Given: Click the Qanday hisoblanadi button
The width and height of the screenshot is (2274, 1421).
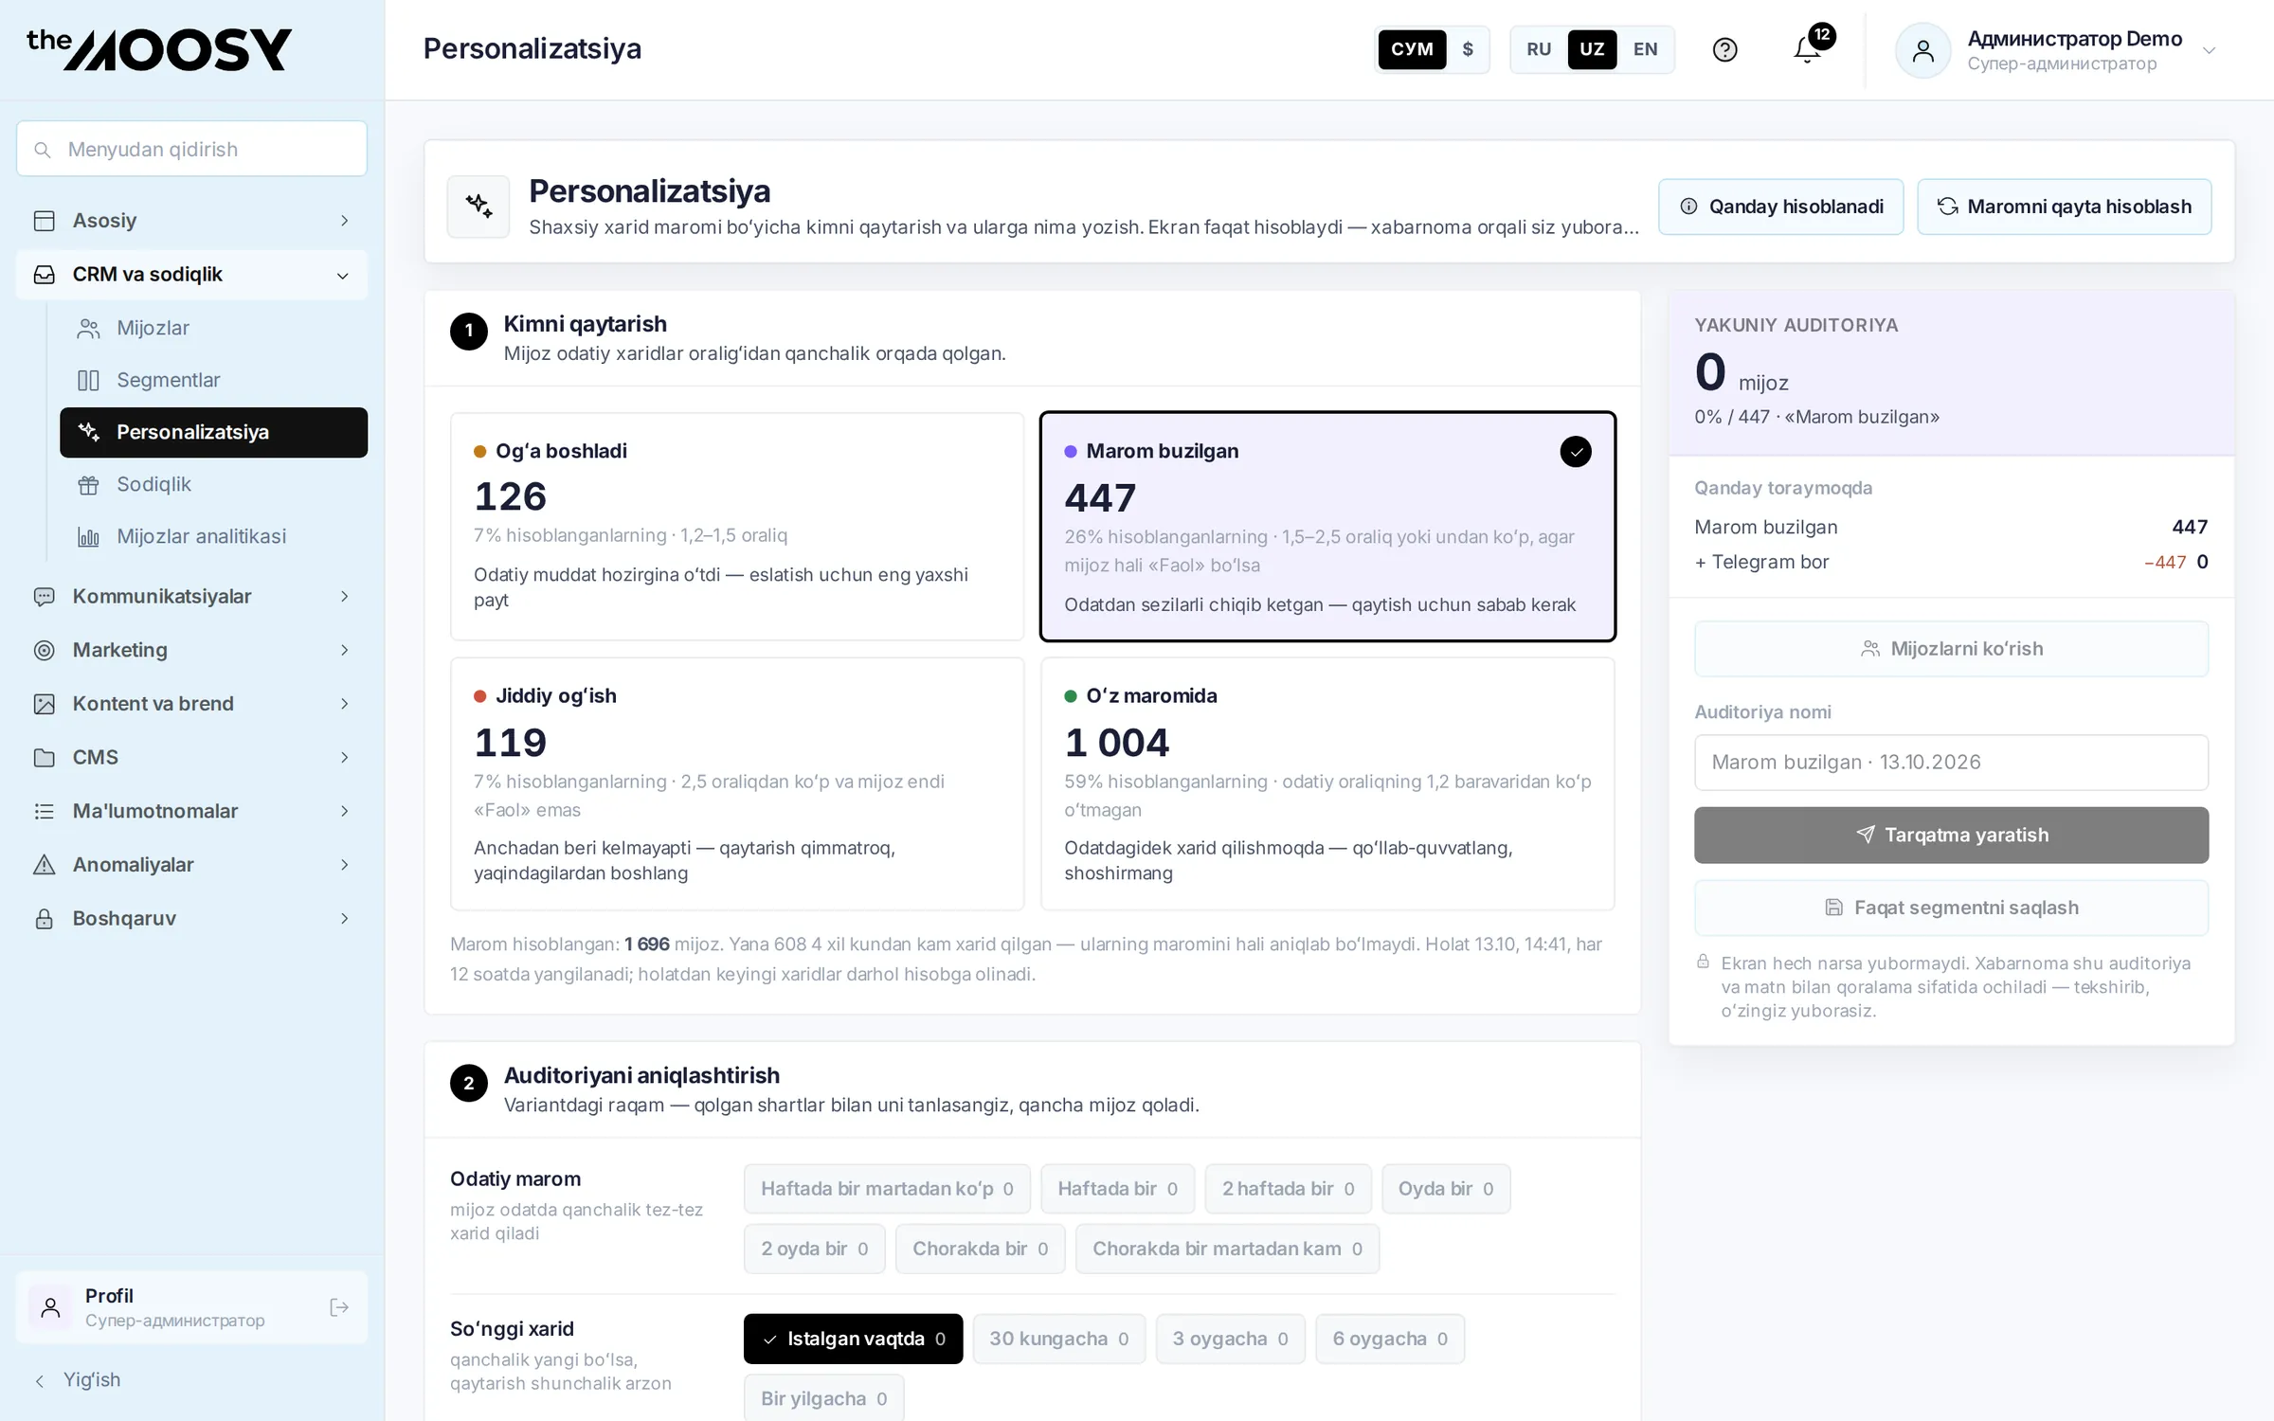Looking at the screenshot, I should coord(1781,207).
